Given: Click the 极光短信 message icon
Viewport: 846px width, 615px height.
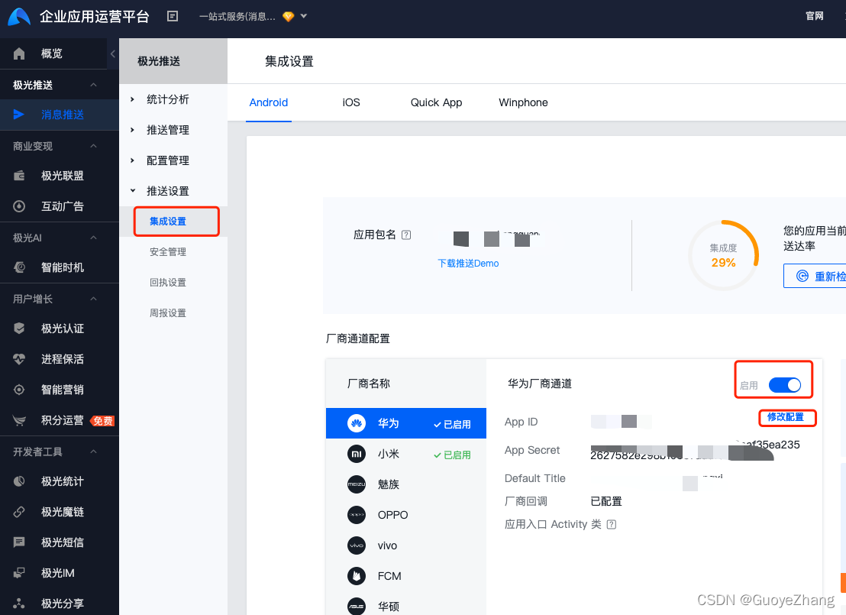Looking at the screenshot, I should pos(19,542).
